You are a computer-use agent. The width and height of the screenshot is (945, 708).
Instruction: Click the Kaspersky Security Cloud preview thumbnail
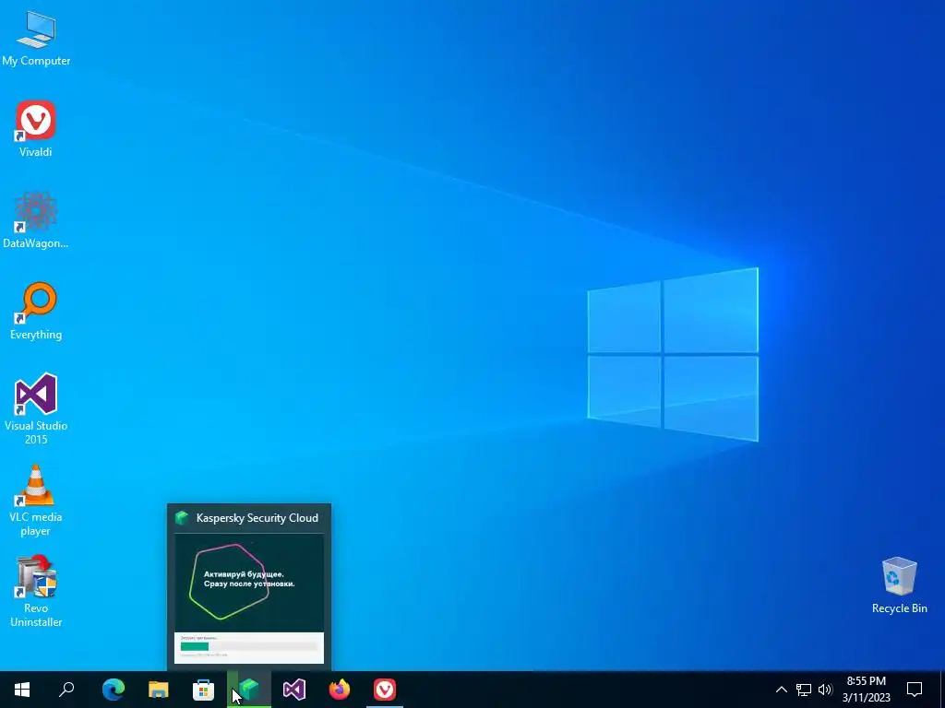click(x=249, y=598)
